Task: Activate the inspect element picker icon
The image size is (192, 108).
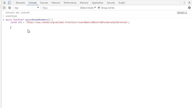Action: click(4, 3)
